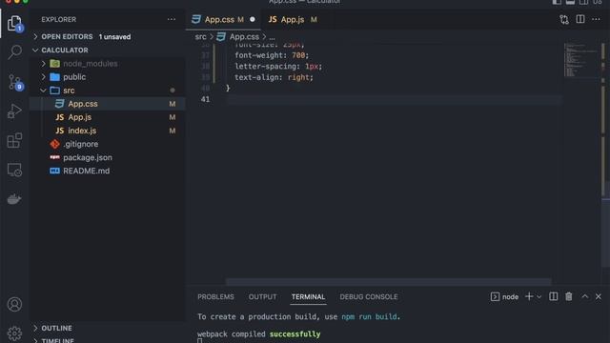Viewport: 610px width, 343px height.
Task: Select the node terminal profile
Action: (x=504, y=296)
